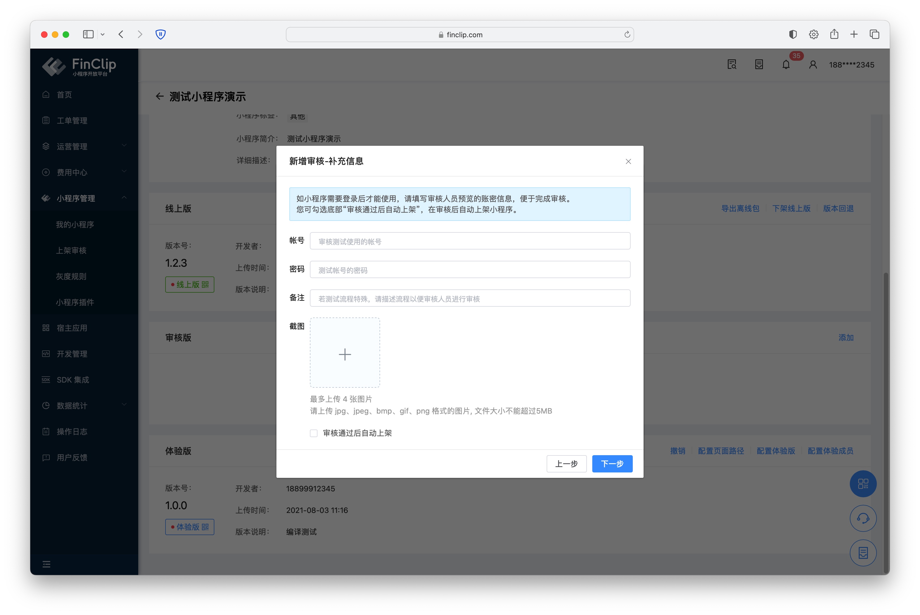The image size is (920, 615).
Task: Click the user profile avatar icon
Action: pyautogui.click(x=813, y=65)
